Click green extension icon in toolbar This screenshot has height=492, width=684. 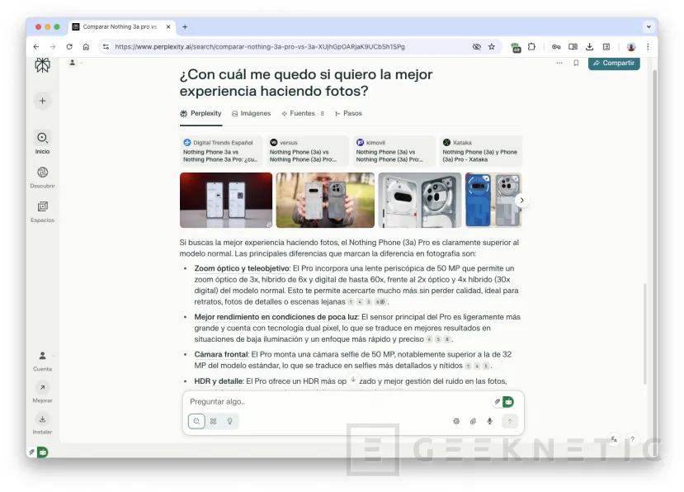(x=516, y=47)
